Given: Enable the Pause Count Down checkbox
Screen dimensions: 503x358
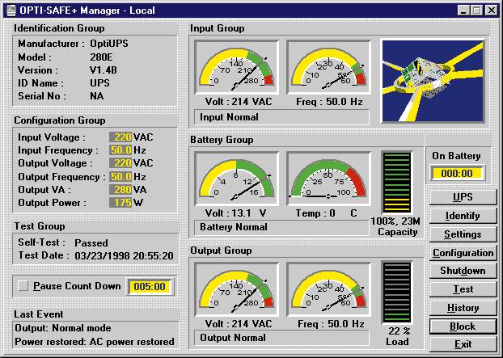Looking at the screenshot, I should [23, 286].
